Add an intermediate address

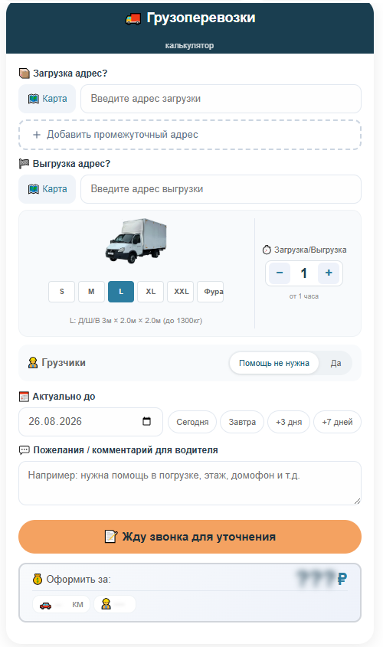[x=190, y=135]
